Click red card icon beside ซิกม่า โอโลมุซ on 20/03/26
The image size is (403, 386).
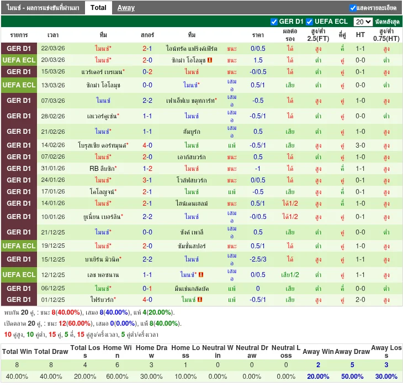(x=210, y=60)
